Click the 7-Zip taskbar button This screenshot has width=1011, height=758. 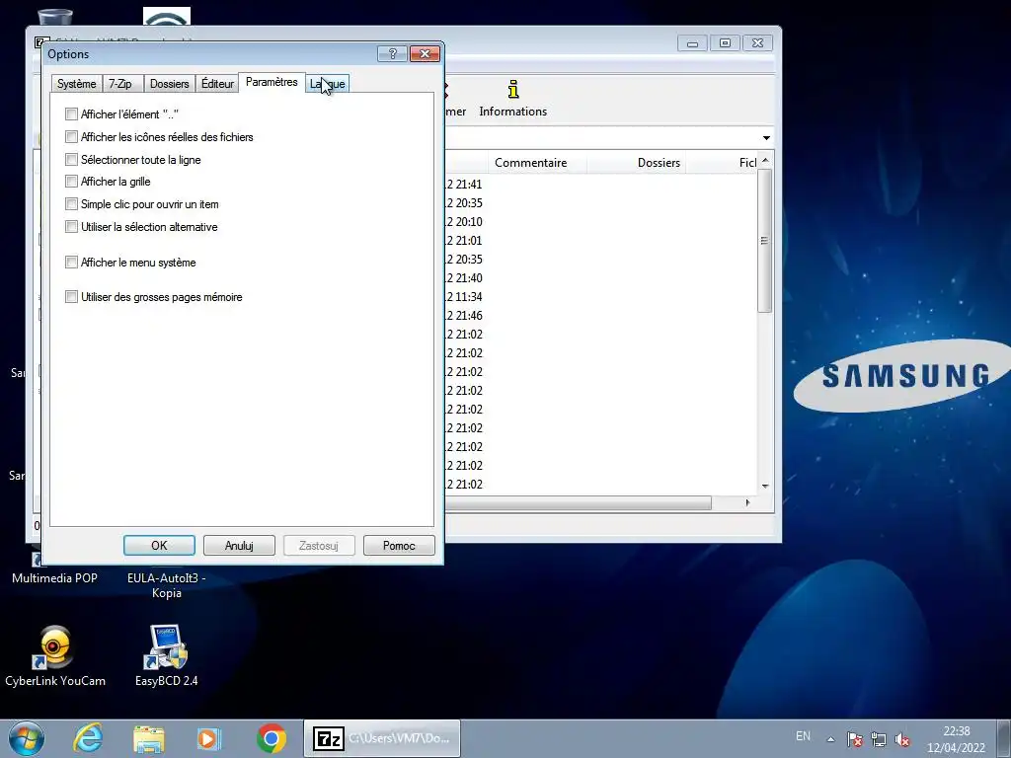click(x=382, y=738)
